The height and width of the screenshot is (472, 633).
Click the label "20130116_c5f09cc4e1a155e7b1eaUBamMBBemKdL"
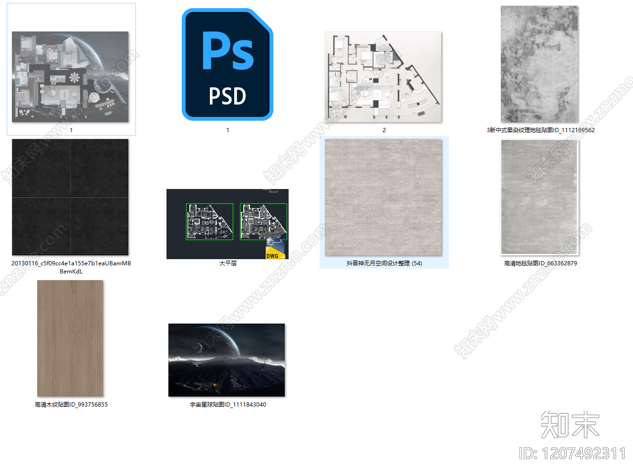[71, 267]
